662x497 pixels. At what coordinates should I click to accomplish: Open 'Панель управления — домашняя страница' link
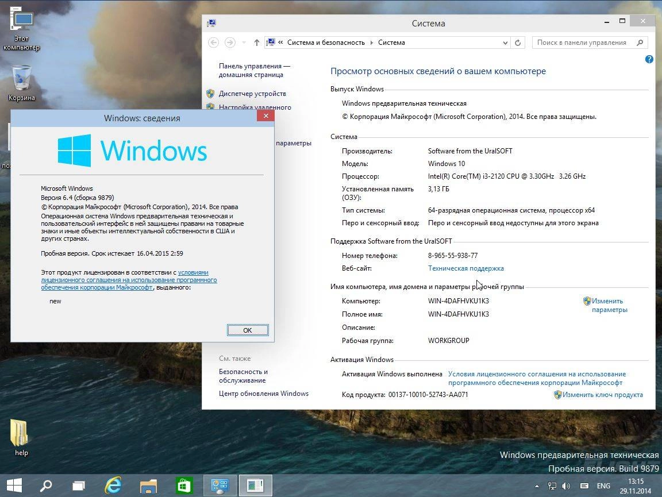(x=255, y=70)
